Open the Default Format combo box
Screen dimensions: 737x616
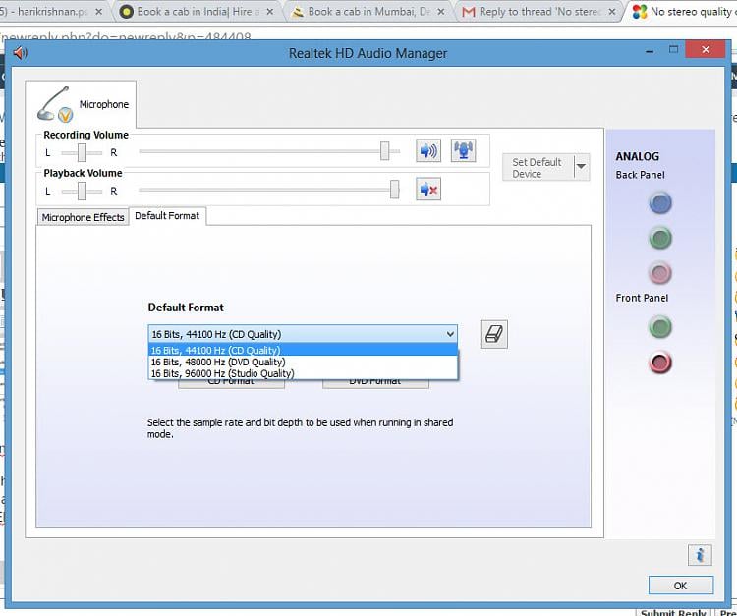(x=303, y=334)
